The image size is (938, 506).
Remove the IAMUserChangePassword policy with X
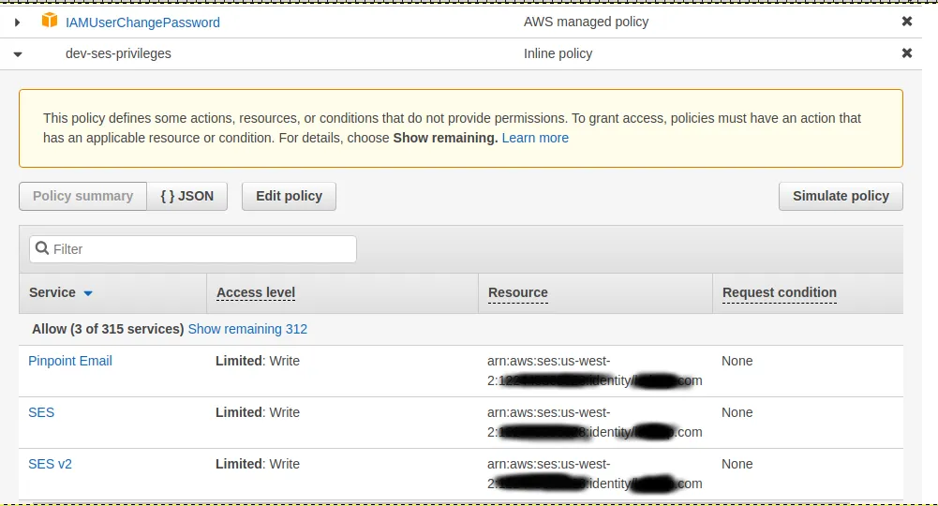click(907, 22)
